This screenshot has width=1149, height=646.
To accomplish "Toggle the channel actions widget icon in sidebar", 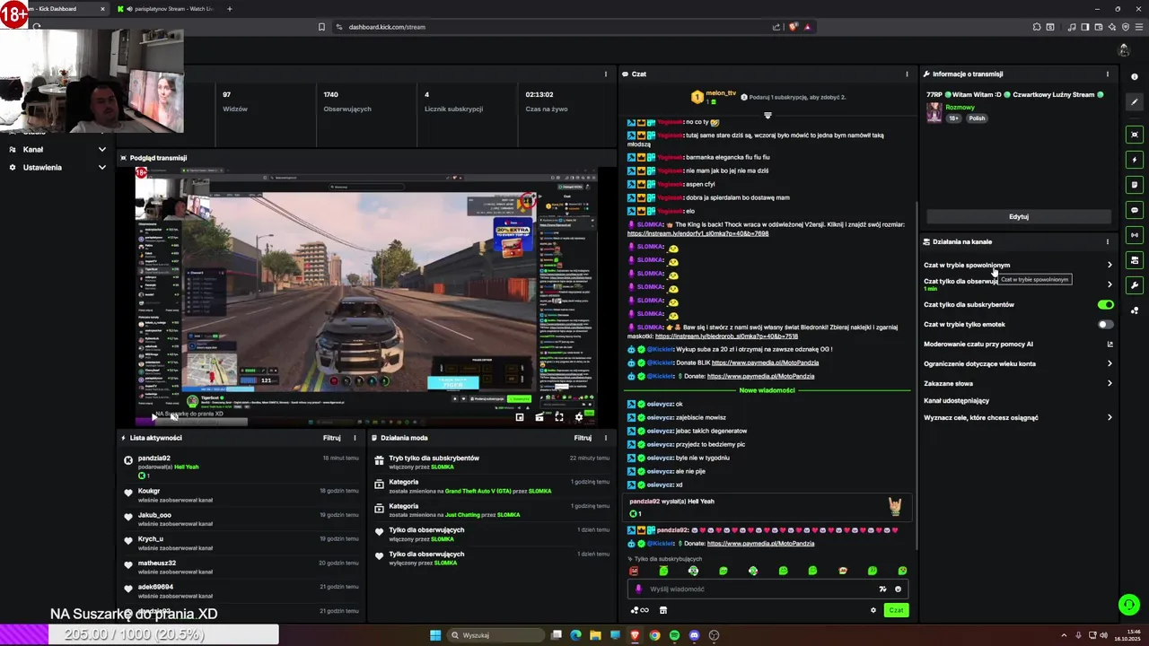I will point(1135,260).
